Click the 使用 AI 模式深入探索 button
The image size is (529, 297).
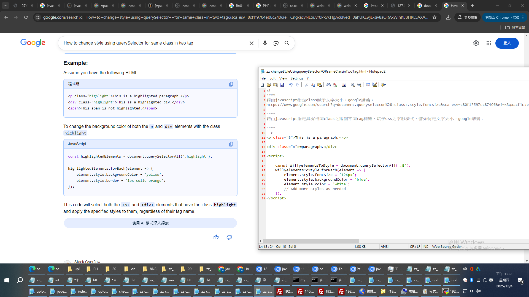(150, 223)
